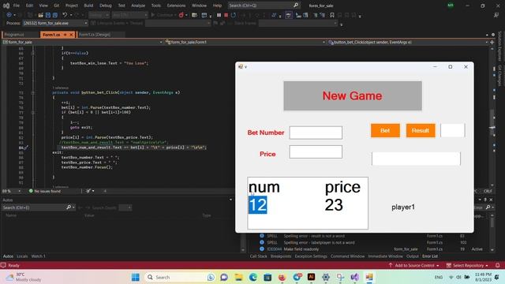Focus the Bet Number text field
The image size is (505, 284).
click(x=316, y=133)
